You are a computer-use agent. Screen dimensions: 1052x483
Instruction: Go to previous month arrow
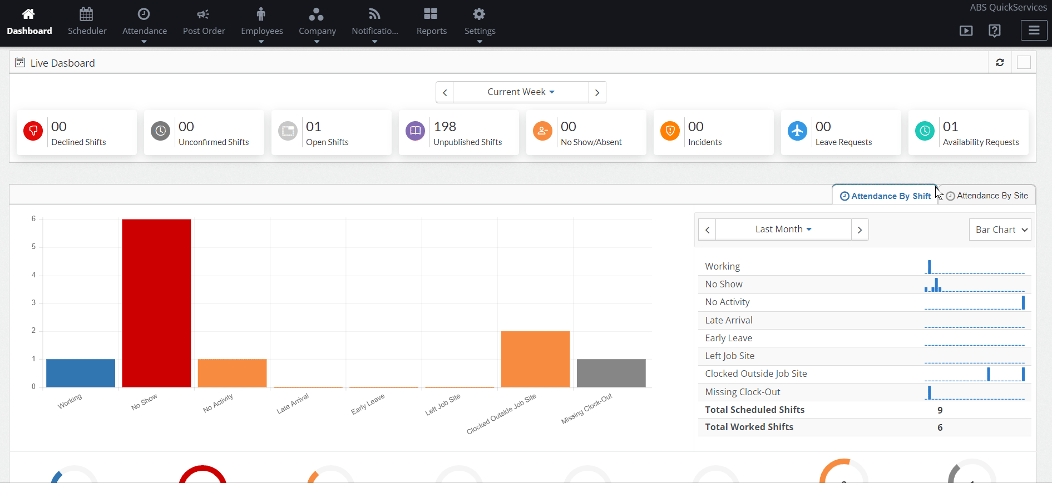point(707,230)
